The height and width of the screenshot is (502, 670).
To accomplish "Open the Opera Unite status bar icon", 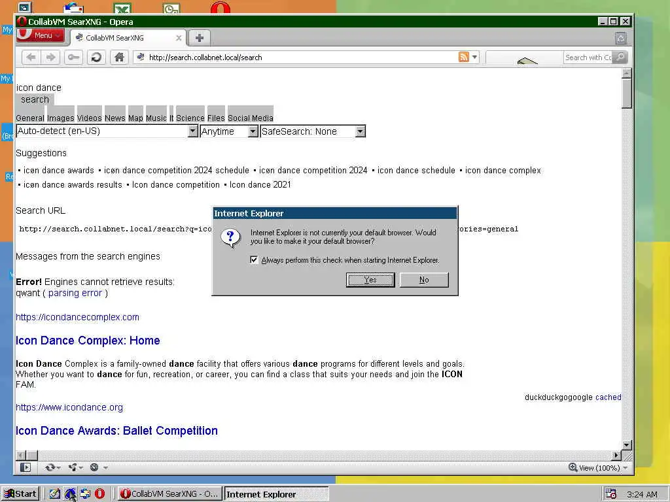I will click(73, 467).
